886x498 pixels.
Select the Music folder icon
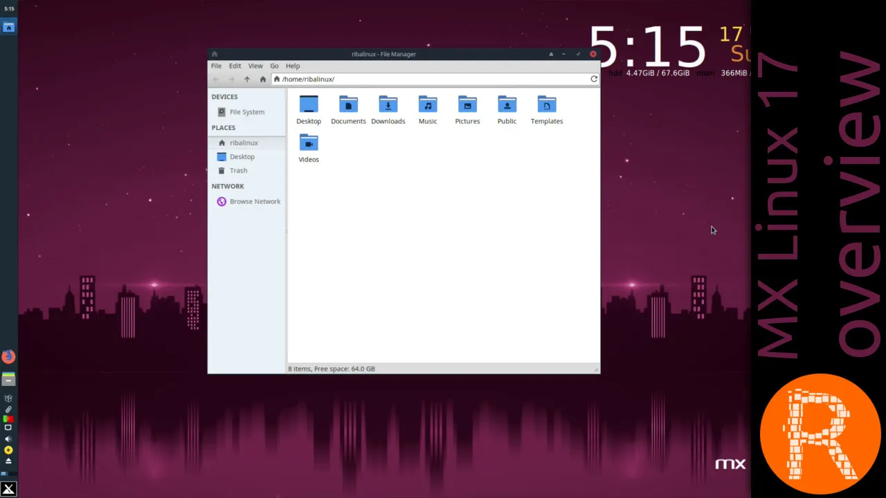point(428,104)
